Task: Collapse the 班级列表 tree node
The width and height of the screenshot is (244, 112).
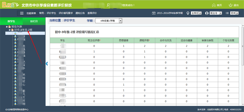Action: [7, 27]
